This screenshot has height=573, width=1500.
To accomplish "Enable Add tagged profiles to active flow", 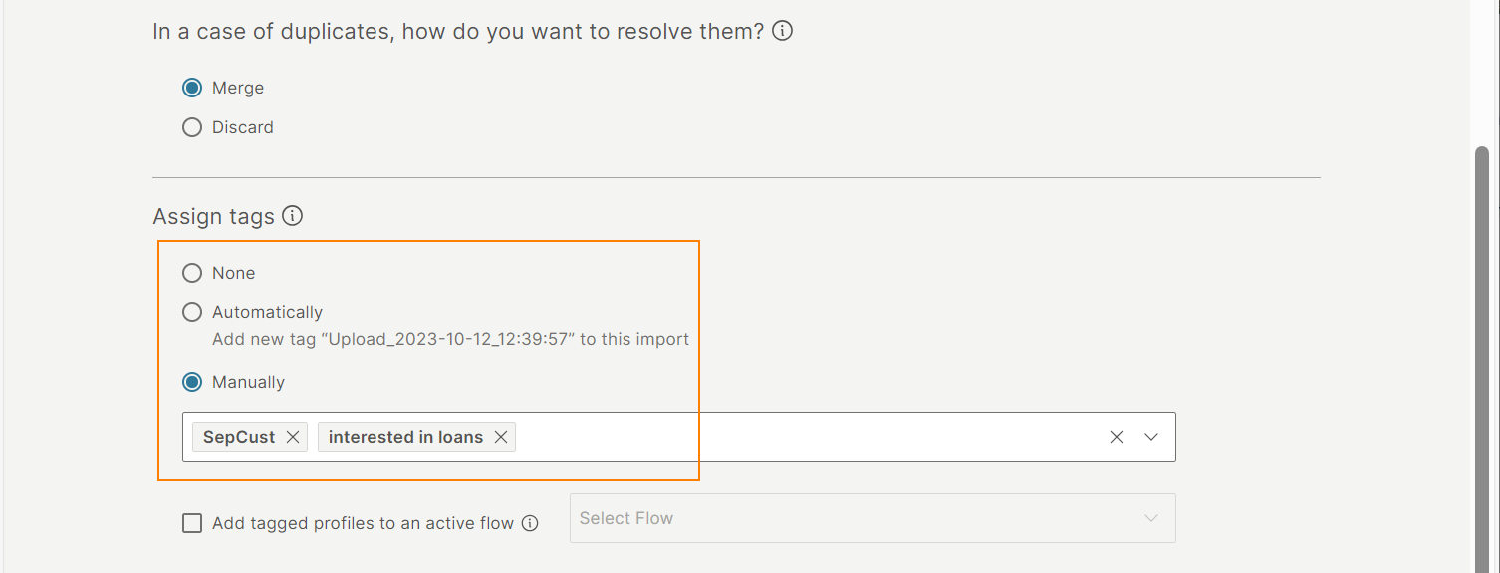I will click(192, 523).
